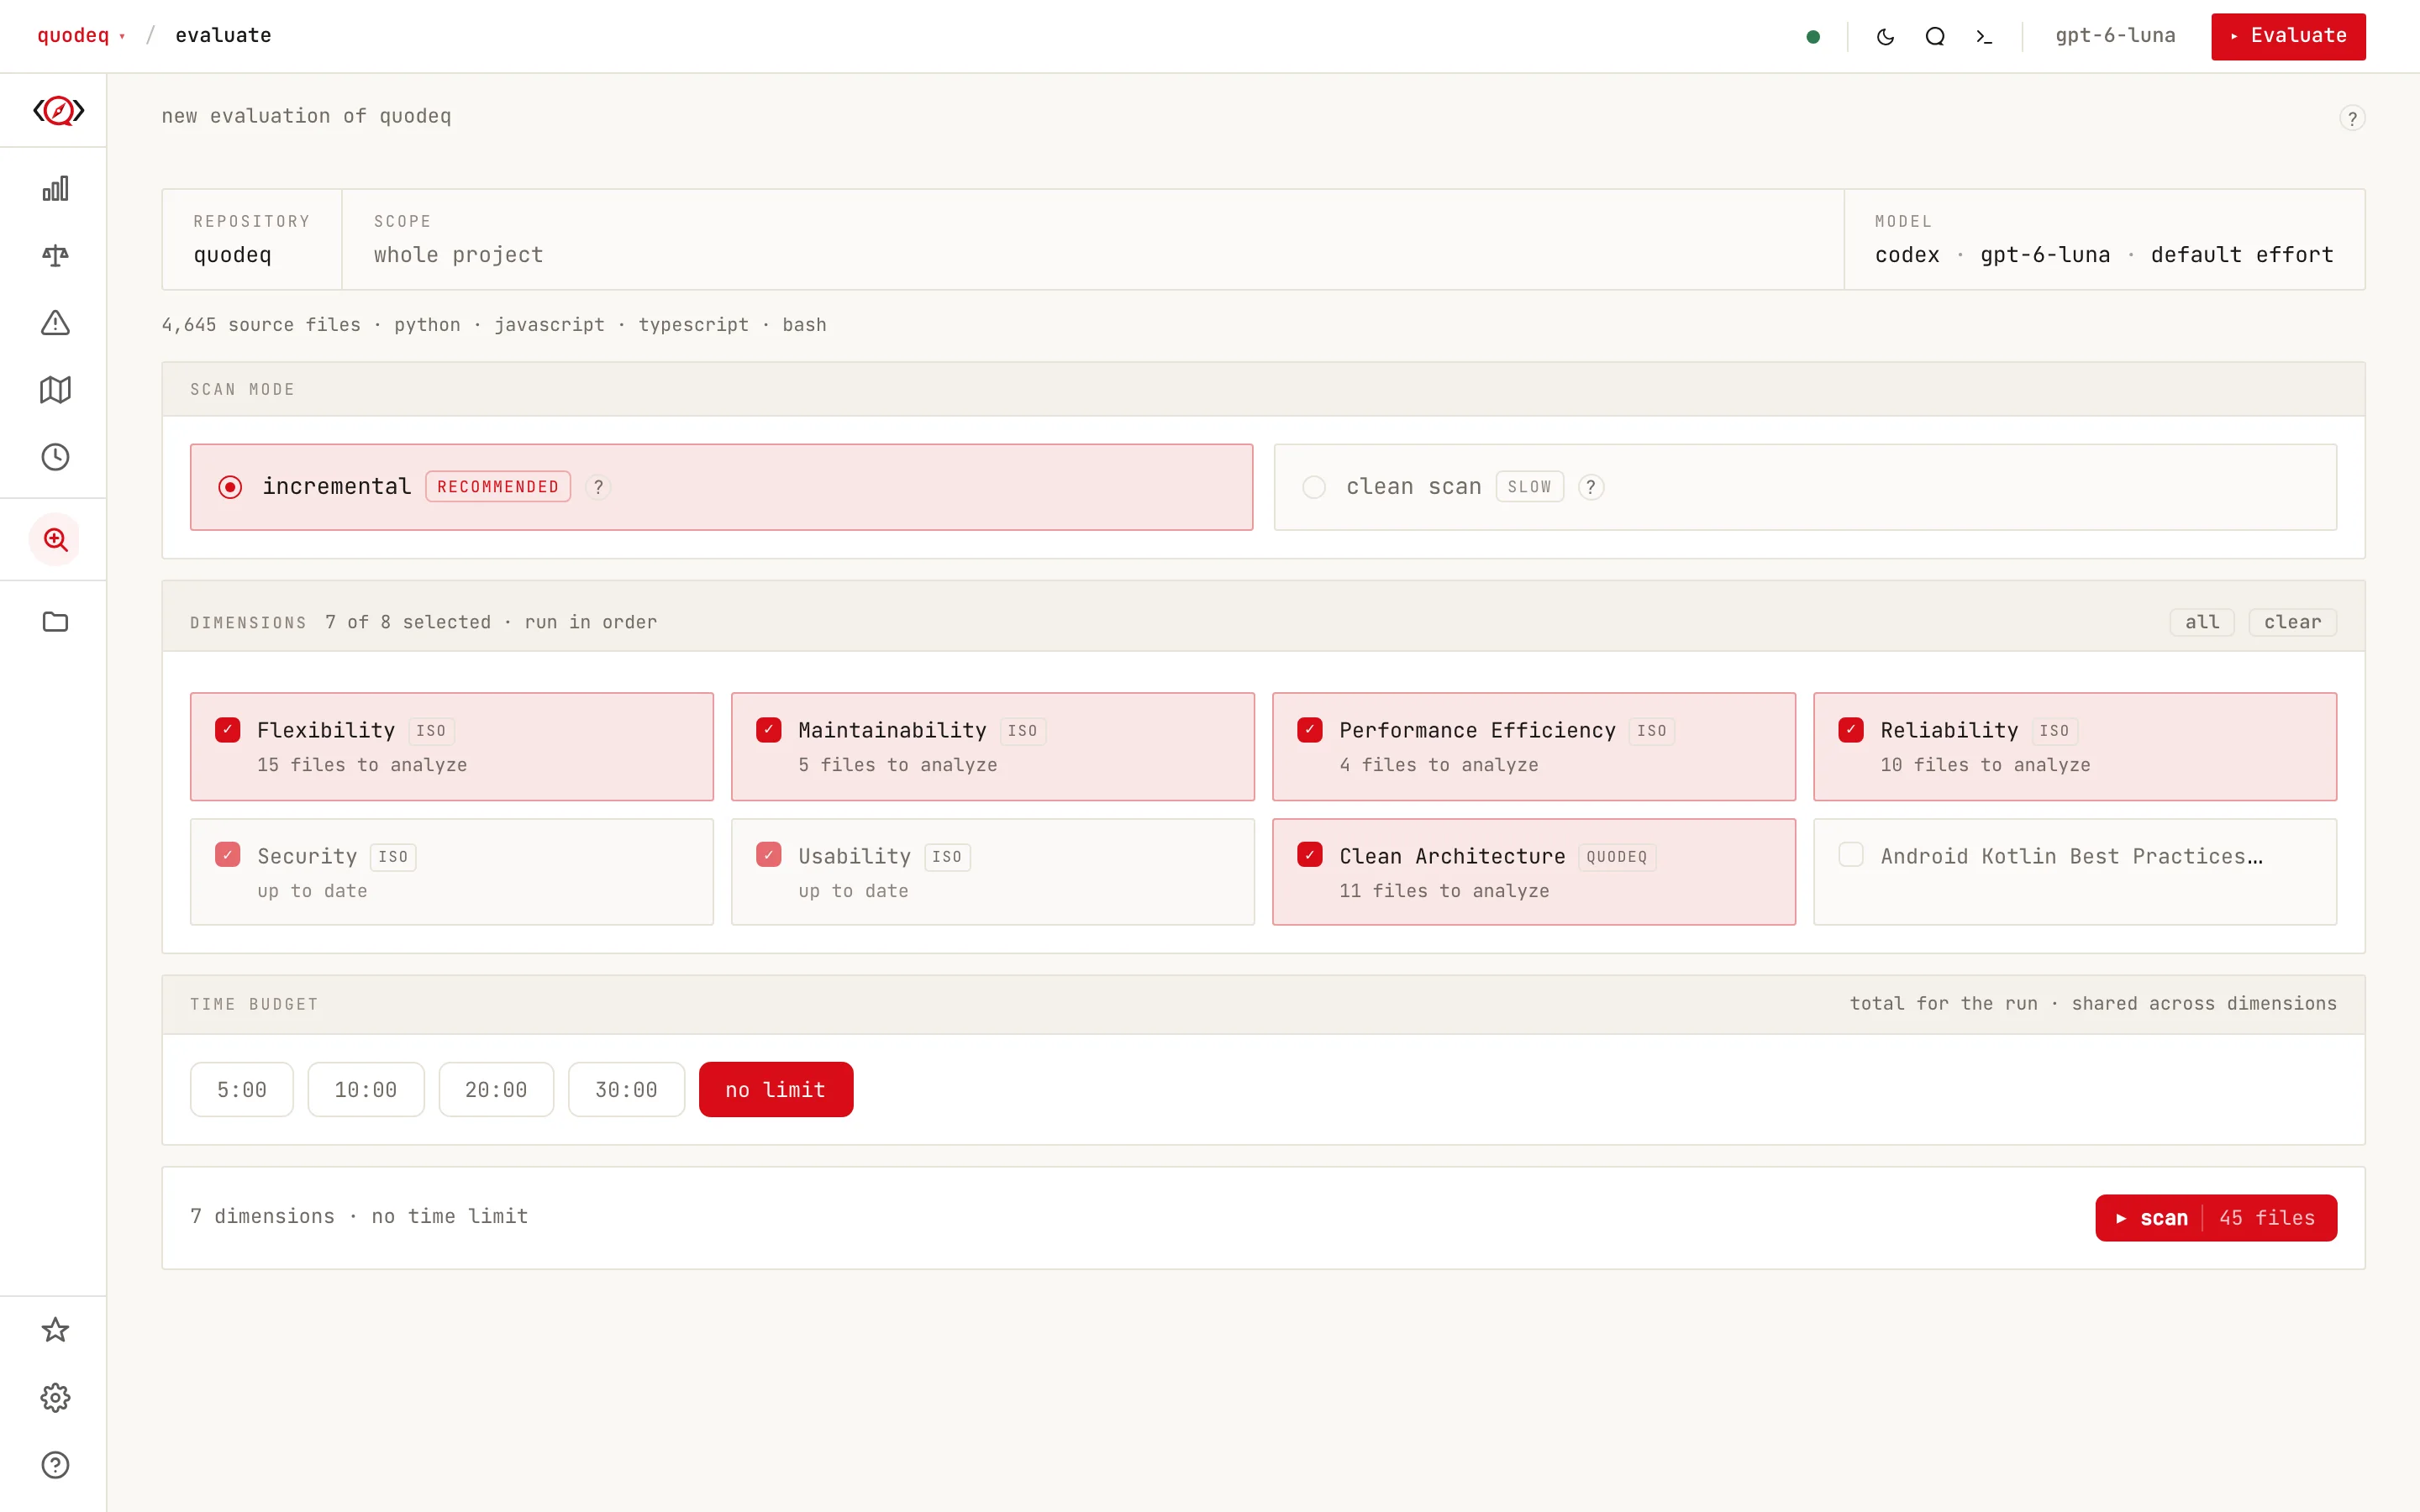Open the gpt-6-luna model selector in top bar
The height and width of the screenshot is (1512, 2420).
click(x=2115, y=36)
